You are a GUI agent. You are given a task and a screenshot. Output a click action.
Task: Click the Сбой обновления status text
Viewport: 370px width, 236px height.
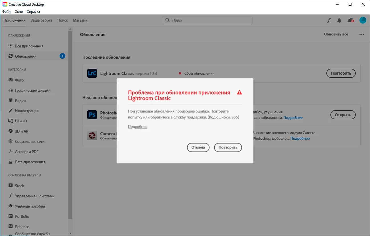(x=199, y=73)
